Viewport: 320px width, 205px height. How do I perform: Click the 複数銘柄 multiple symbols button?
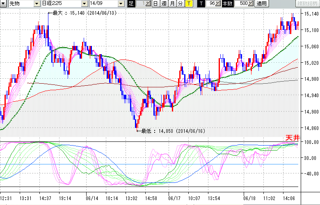[308, 4]
